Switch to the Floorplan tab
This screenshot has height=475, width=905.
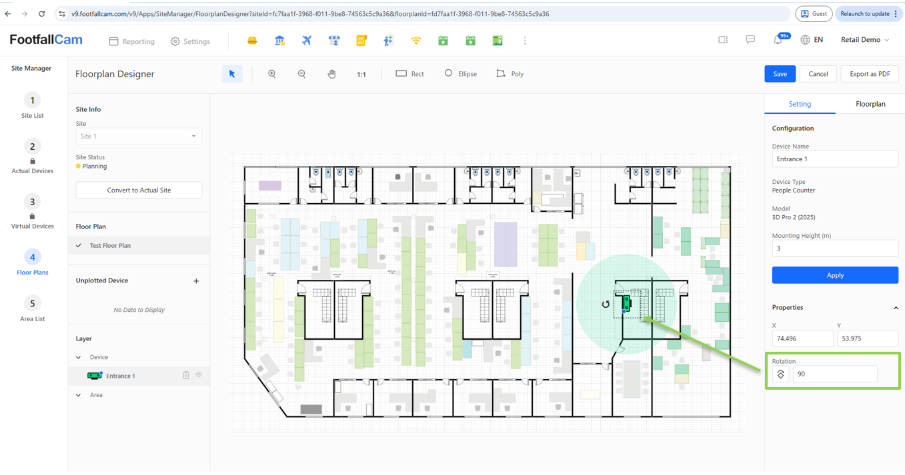pyautogui.click(x=870, y=104)
